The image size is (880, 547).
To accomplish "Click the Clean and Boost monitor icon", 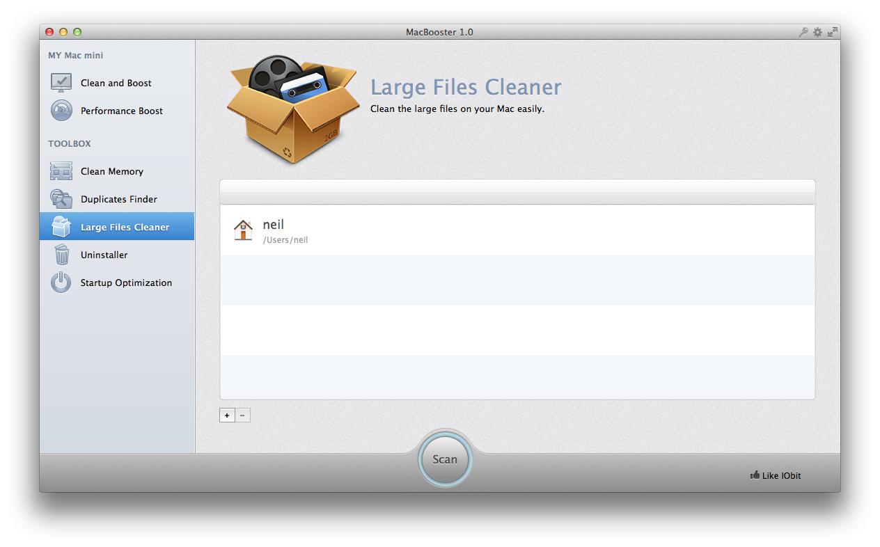I will pyautogui.click(x=61, y=83).
